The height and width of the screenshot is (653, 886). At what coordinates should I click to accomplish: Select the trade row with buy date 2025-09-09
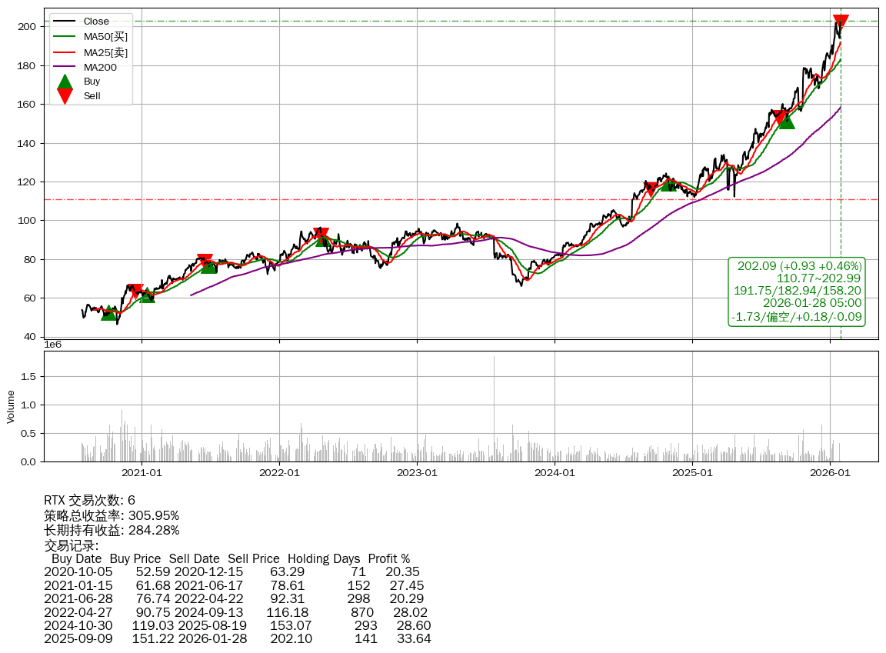pos(237,638)
